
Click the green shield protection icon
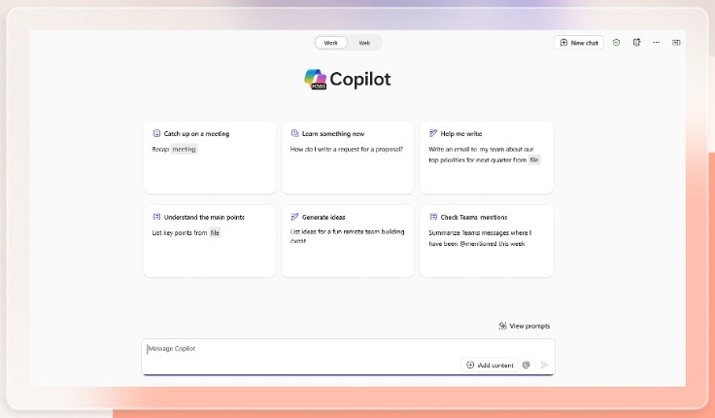tap(616, 43)
